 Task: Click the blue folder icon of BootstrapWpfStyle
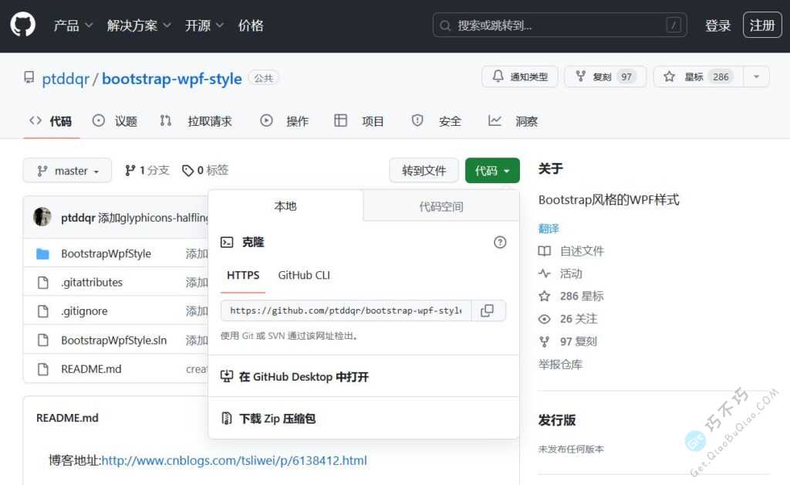(43, 253)
